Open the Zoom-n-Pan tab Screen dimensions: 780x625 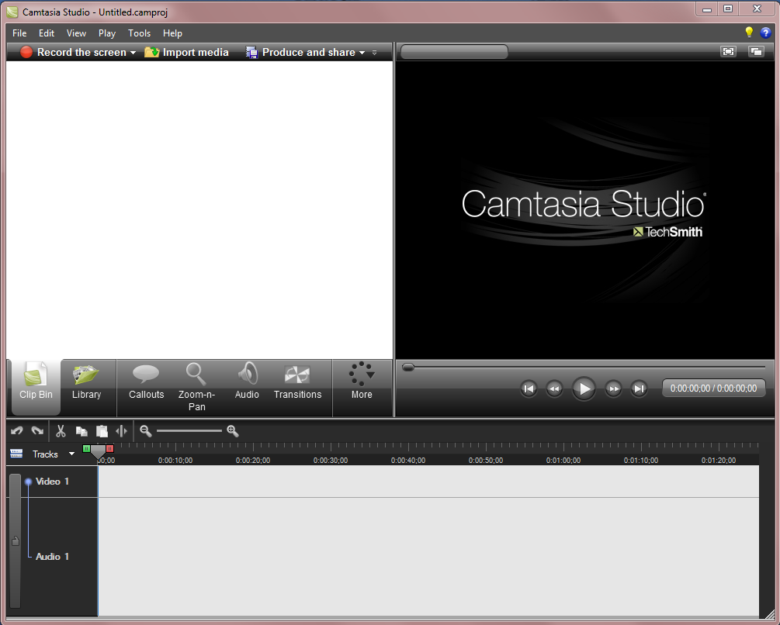click(x=196, y=387)
